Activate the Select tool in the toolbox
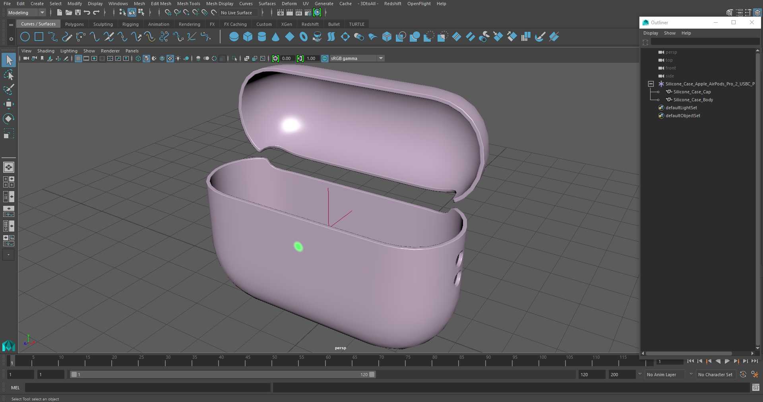 point(9,60)
